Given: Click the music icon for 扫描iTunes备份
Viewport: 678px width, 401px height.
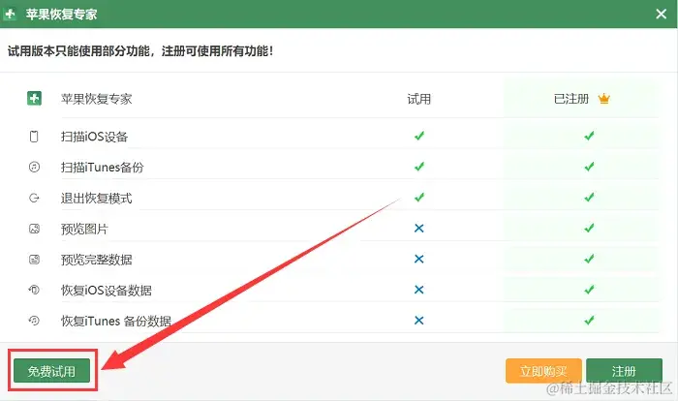Looking at the screenshot, I should [x=34, y=167].
